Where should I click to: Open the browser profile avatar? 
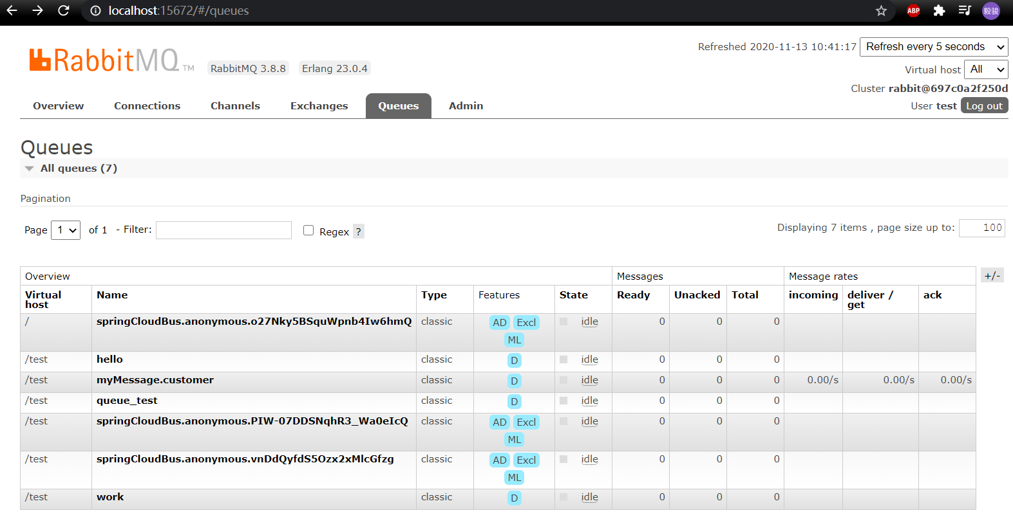click(x=991, y=10)
